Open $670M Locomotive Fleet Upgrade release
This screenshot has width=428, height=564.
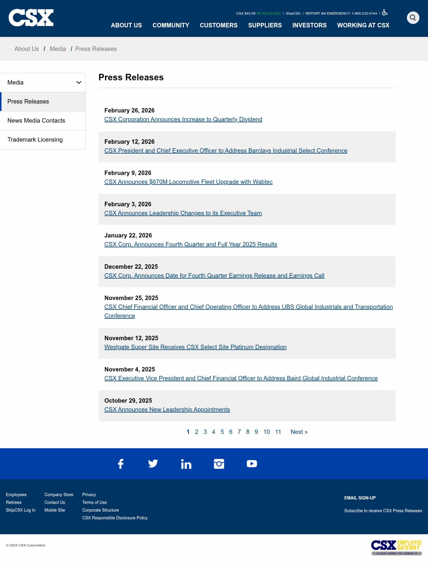tap(188, 182)
